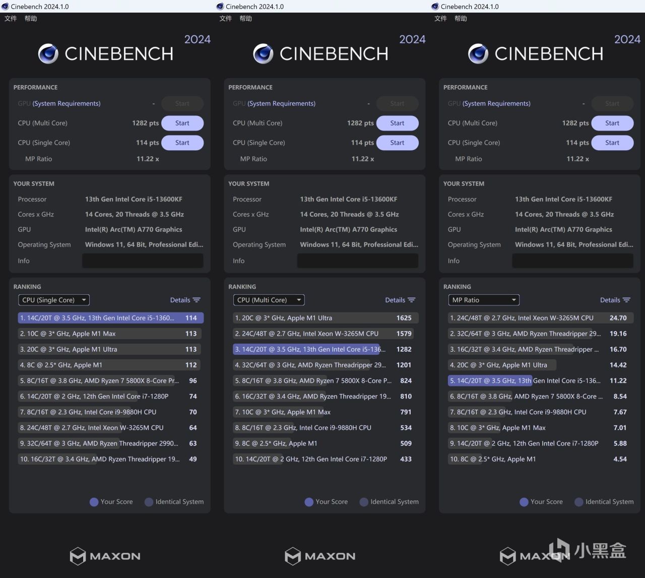Toggle Details filter in middle window ranking
Screen dimensions: 645x578
coord(400,300)
